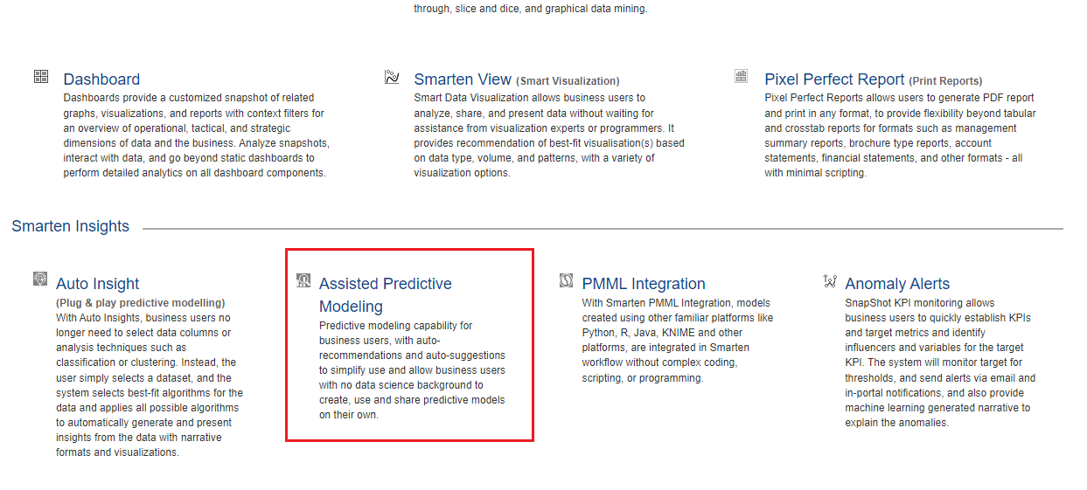Click the Smarten View chart icon
Screen dimensions: 1087x490
[392, 77]
